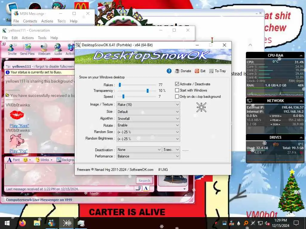Viewport: 306px width, 229px height.
Task: Open Font settings in message toolbar
Action: pos(13,160)
